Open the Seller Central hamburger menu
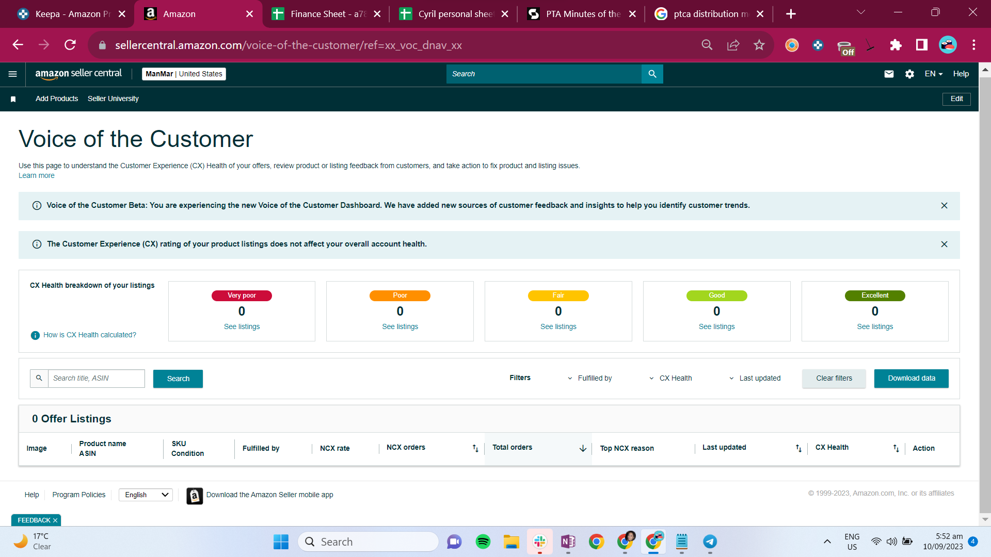 click(x=13, y=74)
